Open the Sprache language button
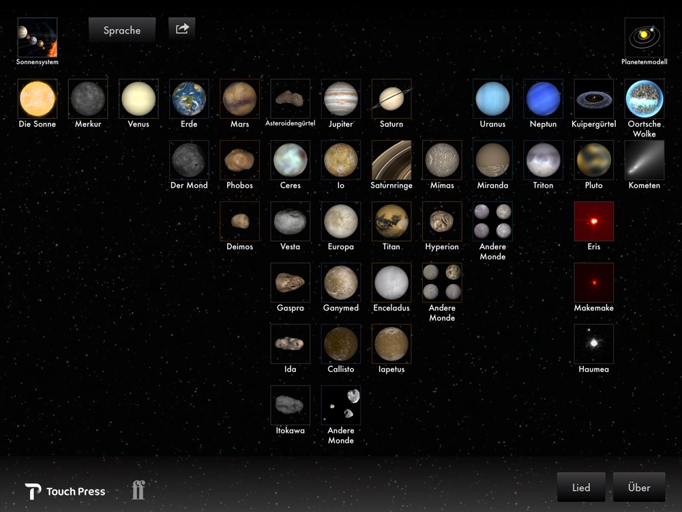 [x=122, y=30]
